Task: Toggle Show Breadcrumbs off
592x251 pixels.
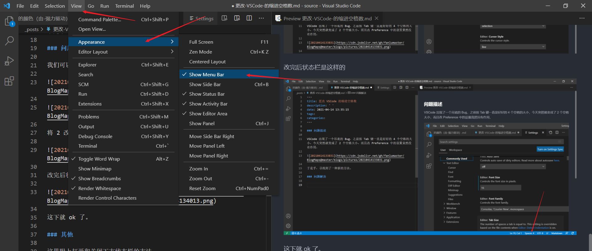Action: click(x=123, y=178)
